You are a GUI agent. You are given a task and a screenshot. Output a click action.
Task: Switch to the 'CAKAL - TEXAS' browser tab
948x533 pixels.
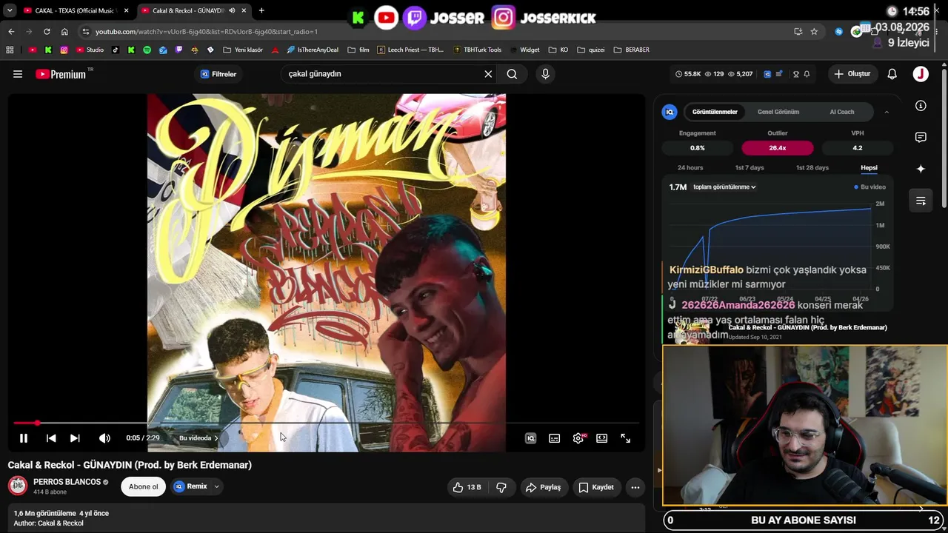pyautogui.click(x=76, y=10)
